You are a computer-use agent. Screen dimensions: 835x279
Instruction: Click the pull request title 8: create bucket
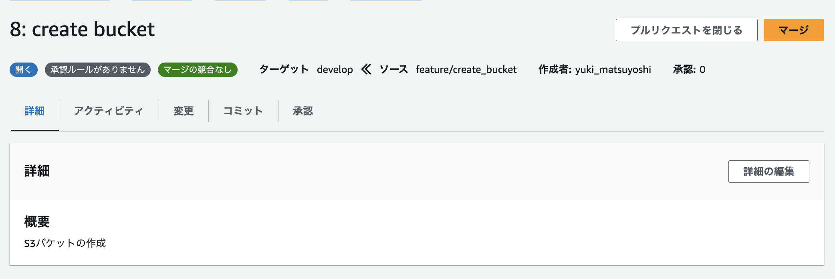82,29
